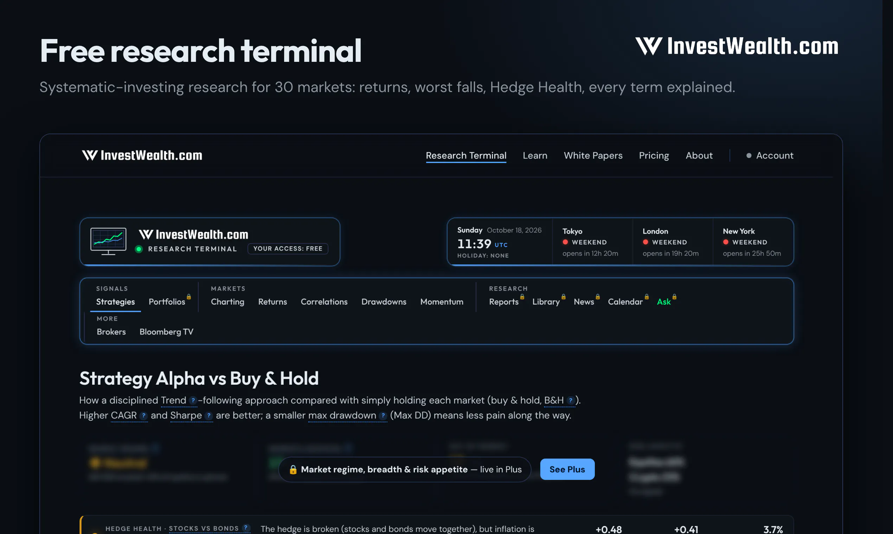The height and width of the screenshot is (534, 893).
Task: Click the monitor chart icon in terminal card
Action: point(108,241)
